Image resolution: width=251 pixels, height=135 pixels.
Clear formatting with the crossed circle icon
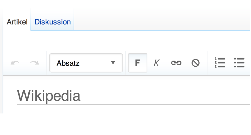pyautogui.click(x=196, y=63)
